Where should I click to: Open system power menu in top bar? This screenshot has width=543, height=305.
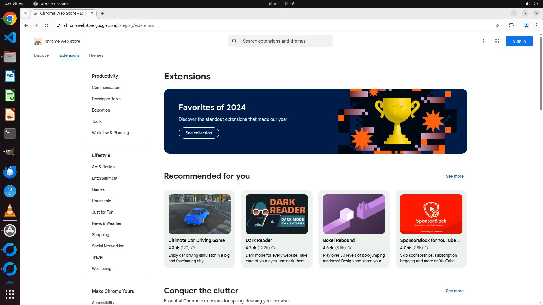pos(536,4)
